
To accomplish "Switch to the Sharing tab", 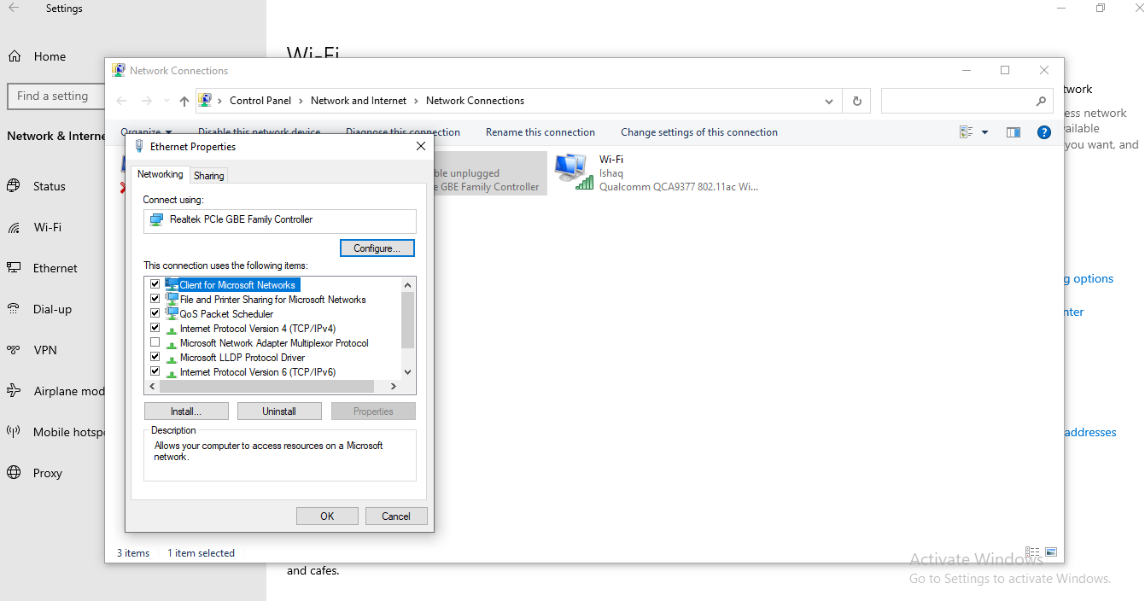I will tap(208, 176).
